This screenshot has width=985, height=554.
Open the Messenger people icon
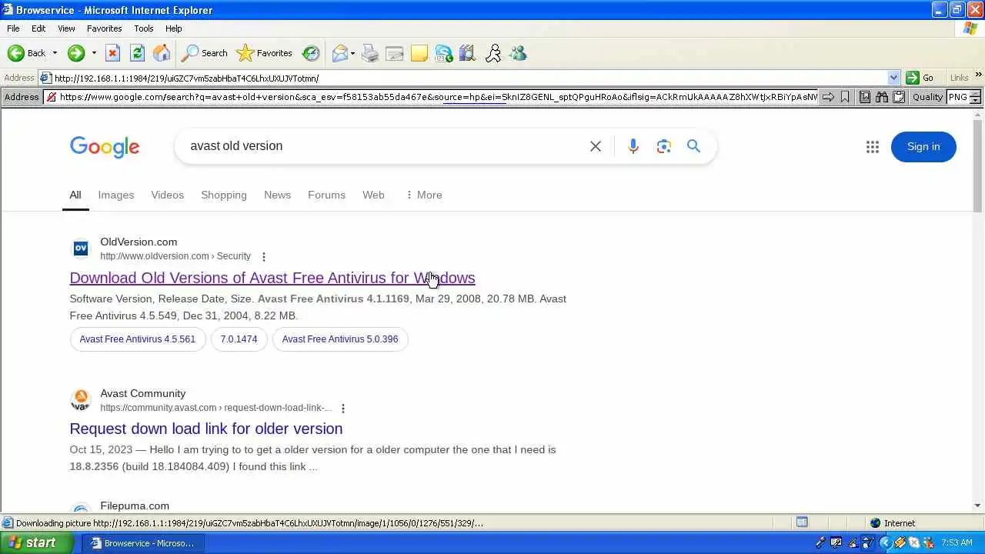(x=518, y=53)
